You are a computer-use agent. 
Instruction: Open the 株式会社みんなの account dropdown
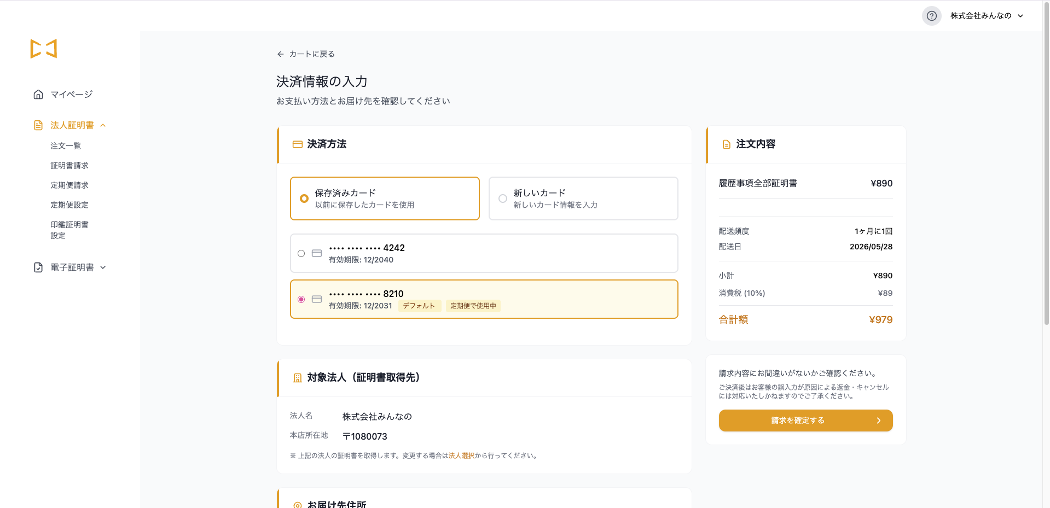click(x=987, y=16)
